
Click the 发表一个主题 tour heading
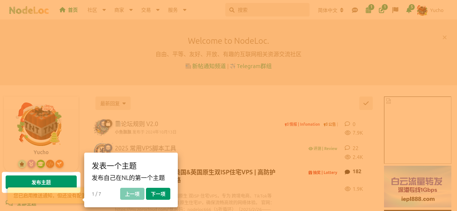pos(114,166)
